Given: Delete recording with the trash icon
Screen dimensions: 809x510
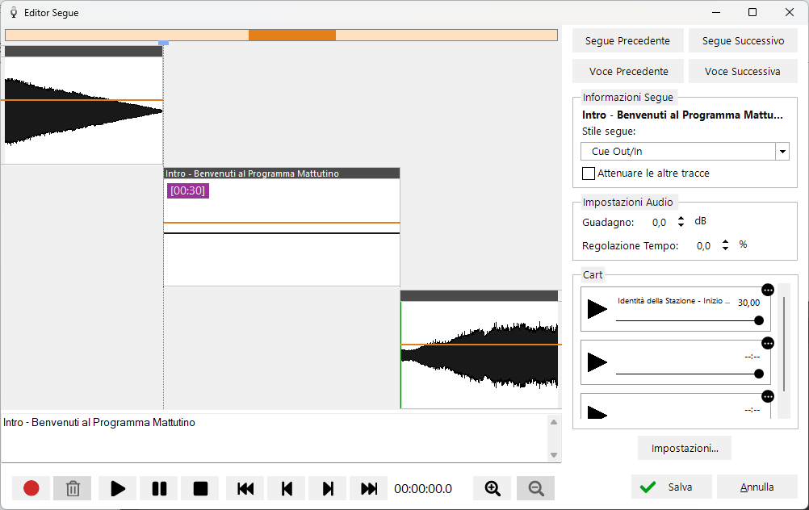Looking at the screenshot, I should 73,488.
